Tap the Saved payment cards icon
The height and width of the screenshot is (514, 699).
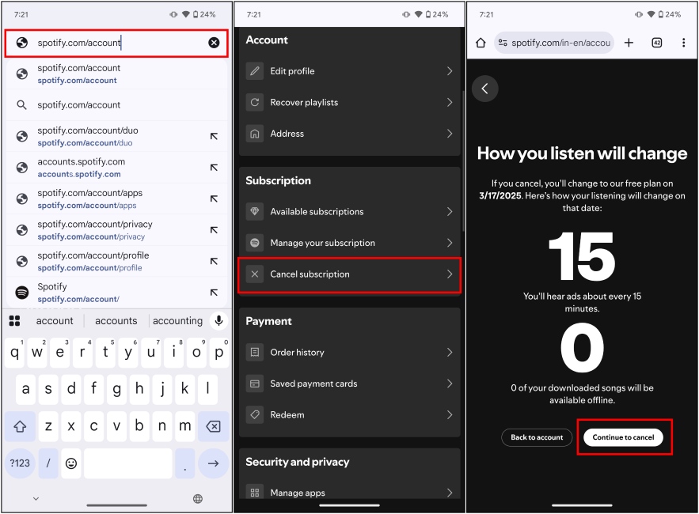pyautogui.click(x=255, y=384)
